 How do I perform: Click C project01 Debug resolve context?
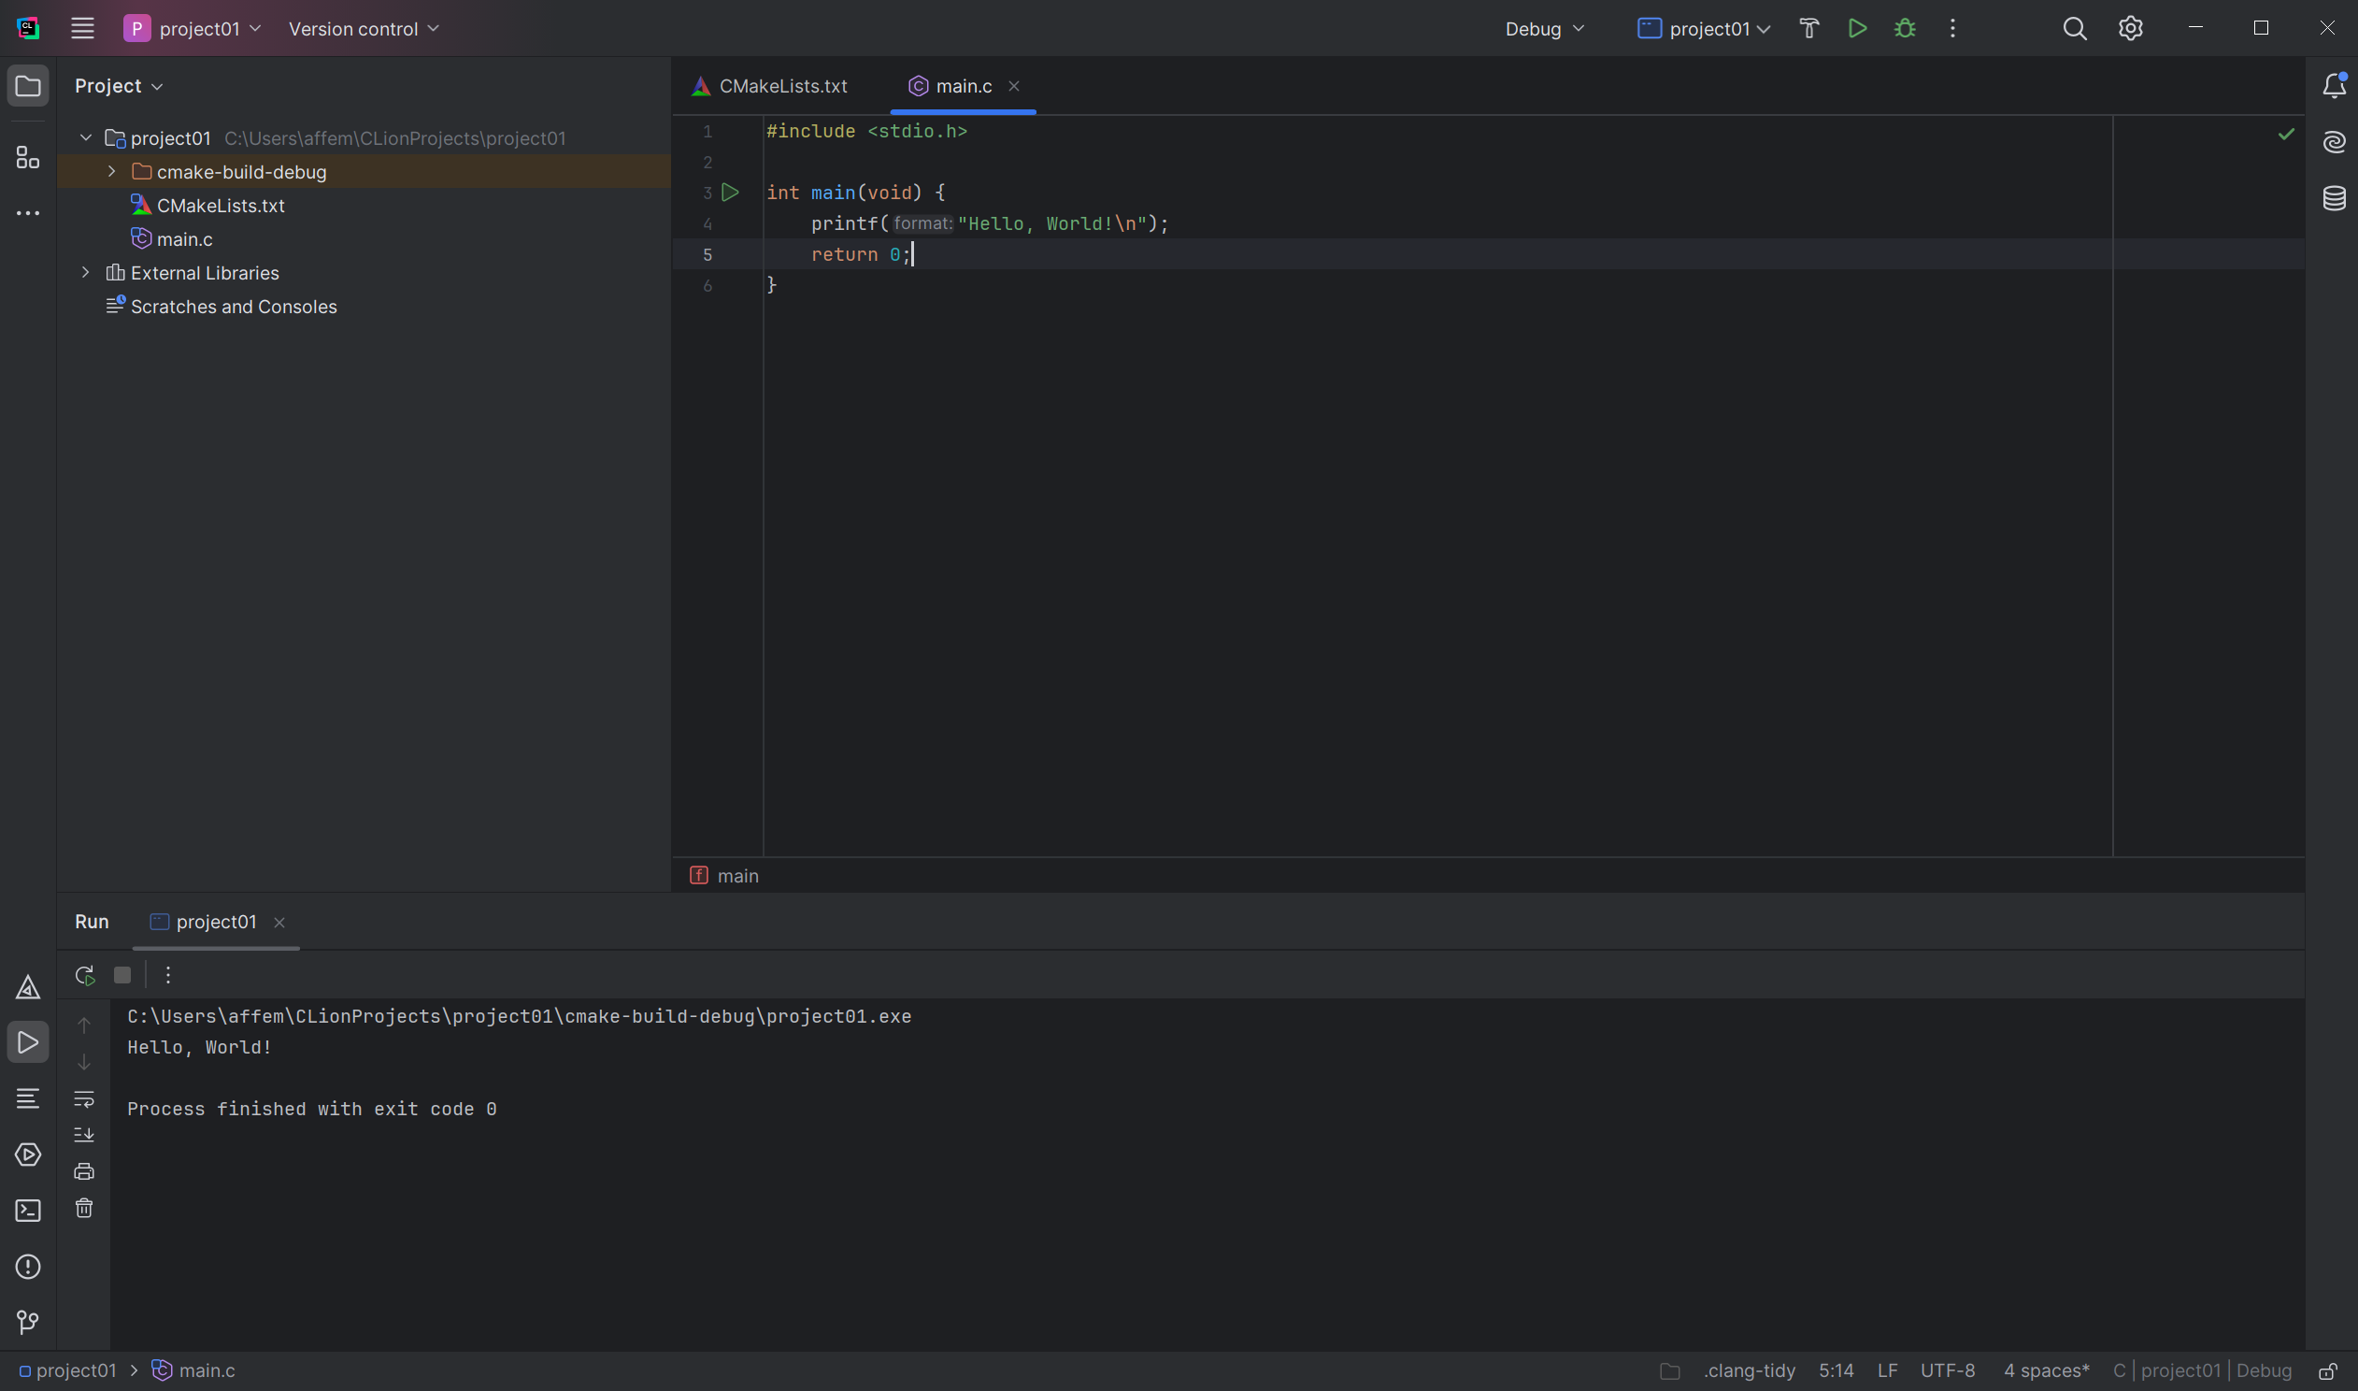(2203, 1371)
